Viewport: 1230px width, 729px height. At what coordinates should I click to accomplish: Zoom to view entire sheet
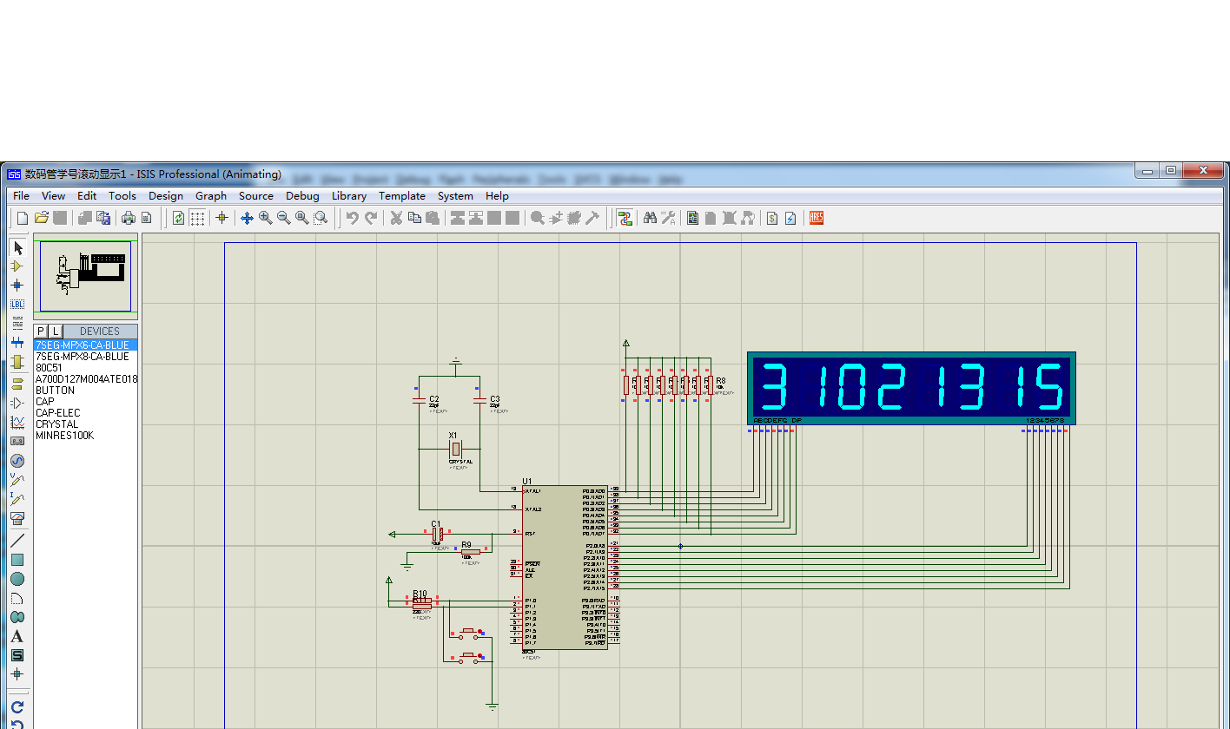pos(302,218)
